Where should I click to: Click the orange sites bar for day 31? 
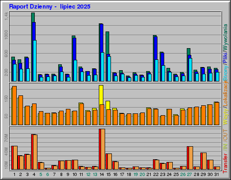tap(217, 113)
